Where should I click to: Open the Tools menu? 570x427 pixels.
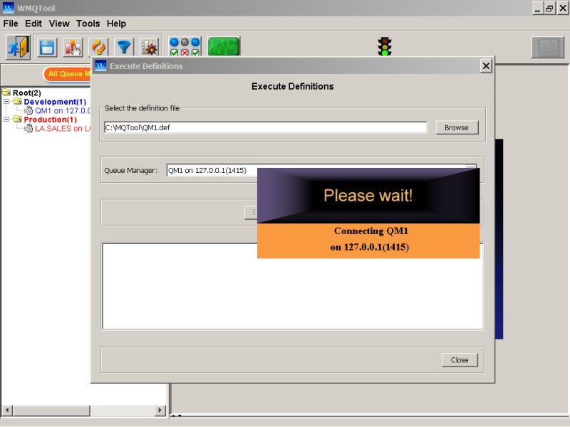click(x=88, y=23)
